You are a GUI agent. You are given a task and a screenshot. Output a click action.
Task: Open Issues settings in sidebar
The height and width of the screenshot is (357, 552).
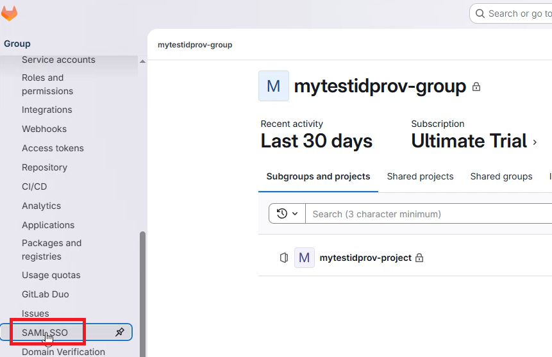click(35, 313)
